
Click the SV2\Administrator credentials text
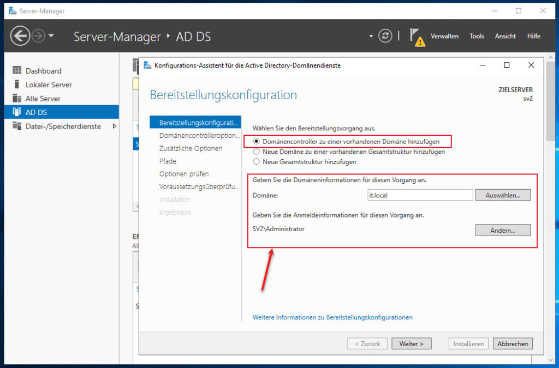coord(278,229)
